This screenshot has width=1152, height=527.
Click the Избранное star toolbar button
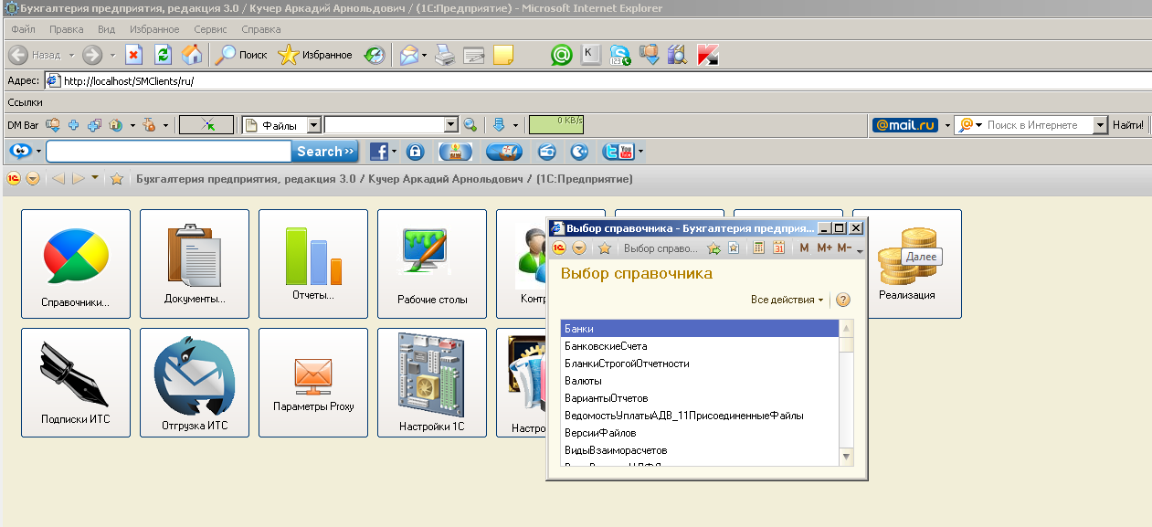tap(315, 55)
